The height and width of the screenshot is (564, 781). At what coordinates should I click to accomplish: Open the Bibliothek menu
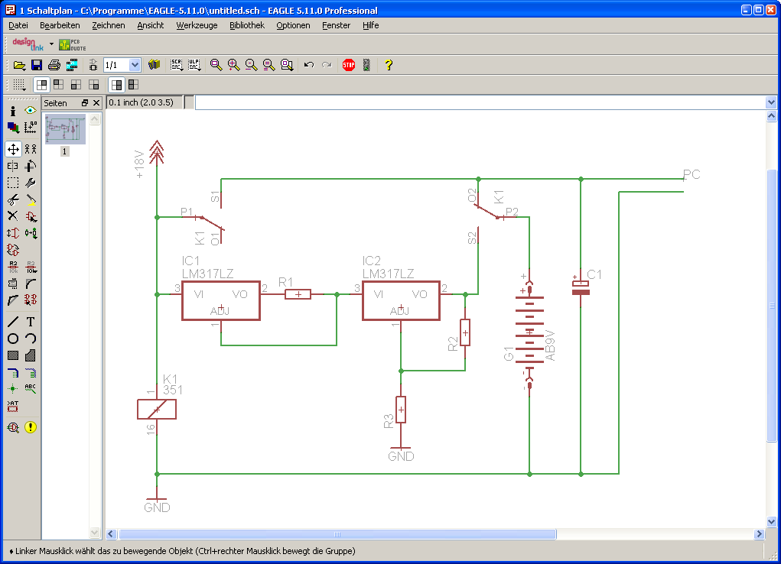point(246,25)
